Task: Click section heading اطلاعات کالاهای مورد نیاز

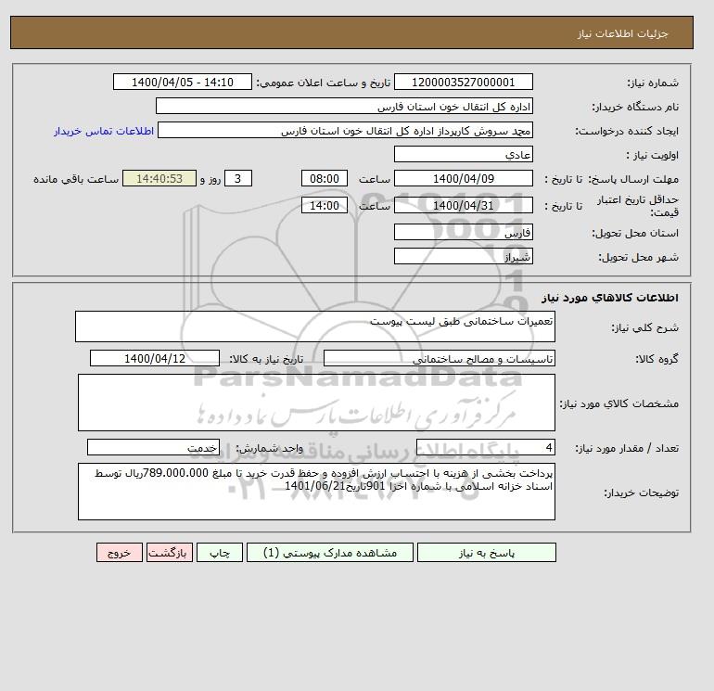Action: [x=610, y=298]
